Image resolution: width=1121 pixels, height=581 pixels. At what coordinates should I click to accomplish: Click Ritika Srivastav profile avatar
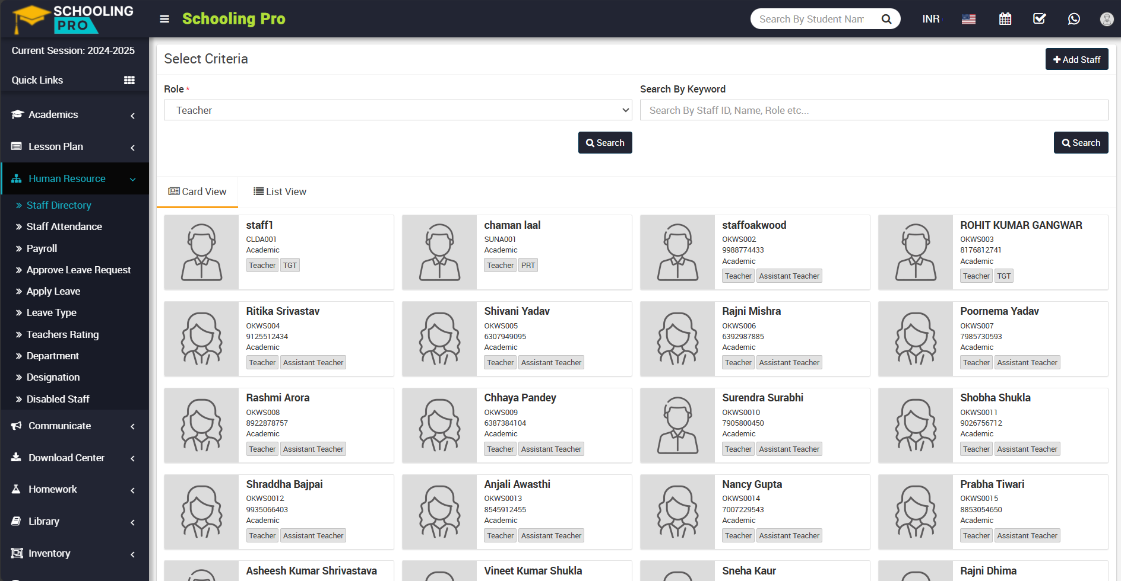pyautogui.click(x=202, y=339)
